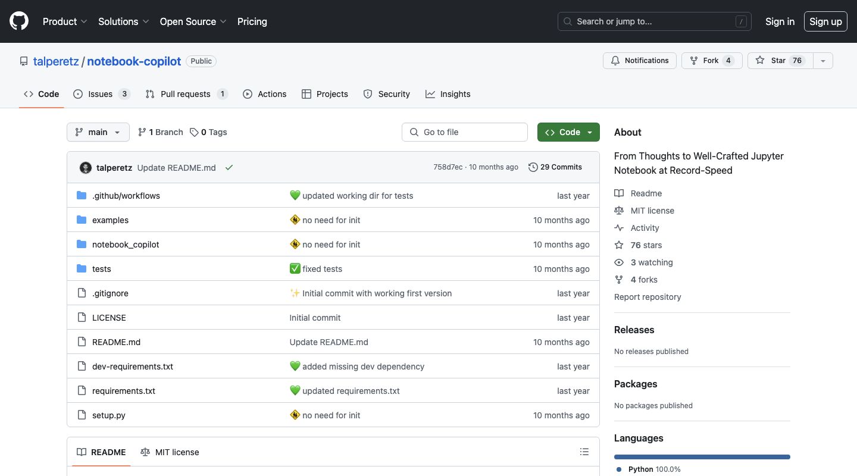Switch to the Projects tab
Viewport: 857px width, 476px height.
pyautogui.click(x=325, y=94)
